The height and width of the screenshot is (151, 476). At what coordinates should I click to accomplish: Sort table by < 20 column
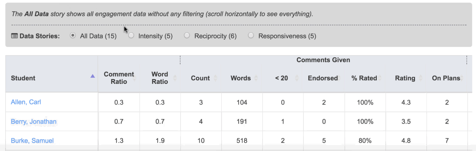click(281, 78)
